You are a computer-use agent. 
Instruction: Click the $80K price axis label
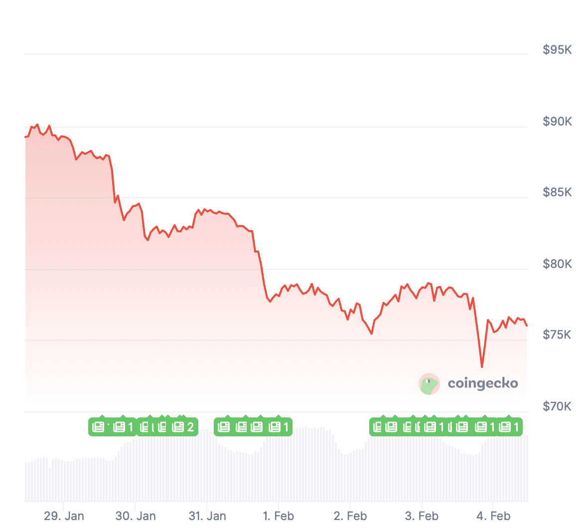click(x=557, y=264)
